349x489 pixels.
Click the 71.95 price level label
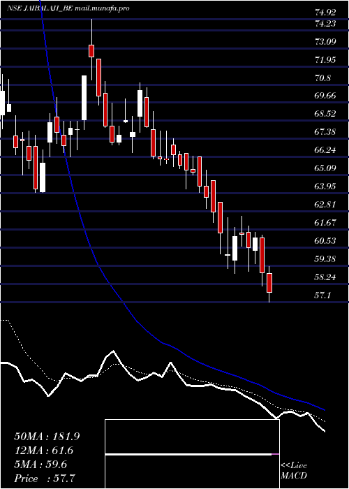[325, 59]
